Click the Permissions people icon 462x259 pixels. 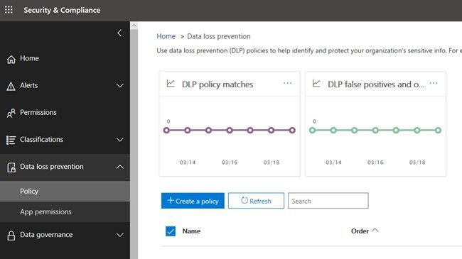point(11,113)
